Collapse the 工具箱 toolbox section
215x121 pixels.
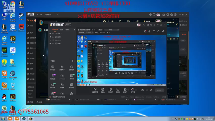pyautogui.click(x=73, y=61)
